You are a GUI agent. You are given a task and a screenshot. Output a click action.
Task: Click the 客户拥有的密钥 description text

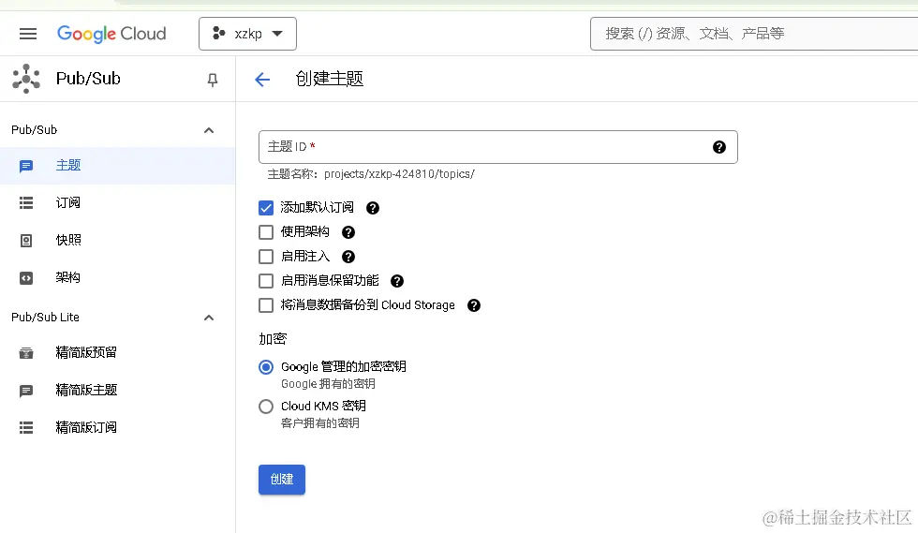pyautogui.click(x=319, y=423)
